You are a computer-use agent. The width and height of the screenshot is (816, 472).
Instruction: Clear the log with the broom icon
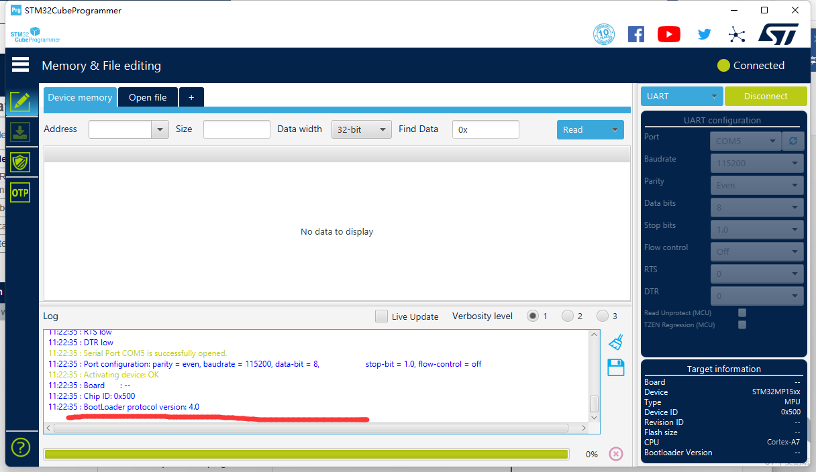coord(616,343)
